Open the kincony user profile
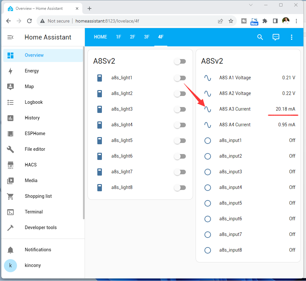Image resolution: width=306 pixels, height=281 pixels. (33, 265)
